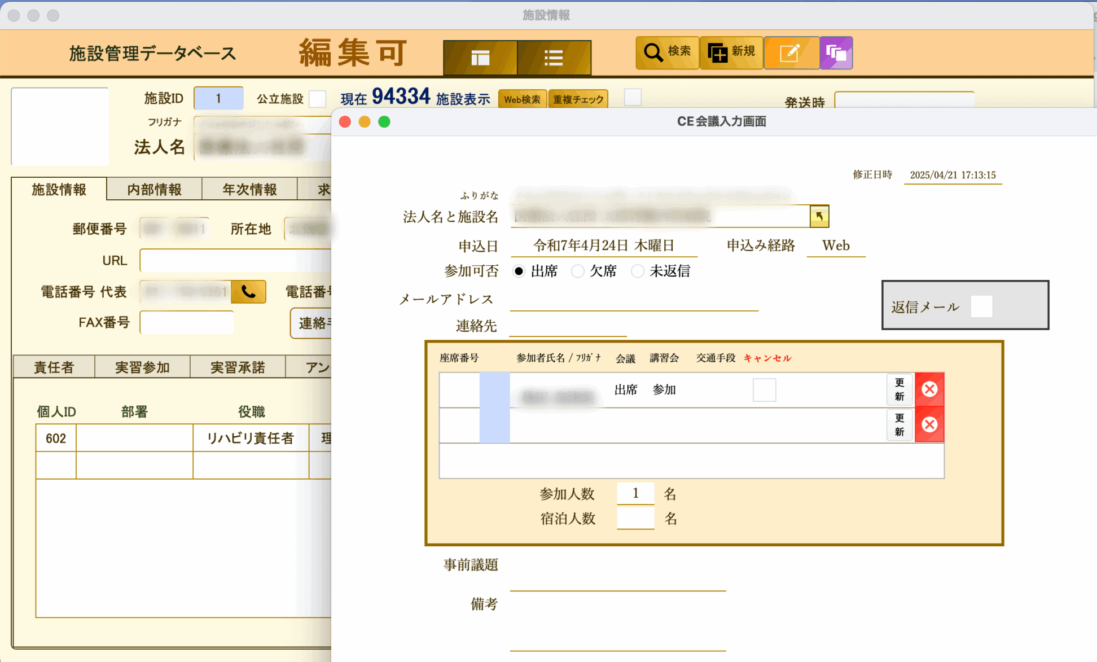Select the 欠席 radio button

(577, 271)
